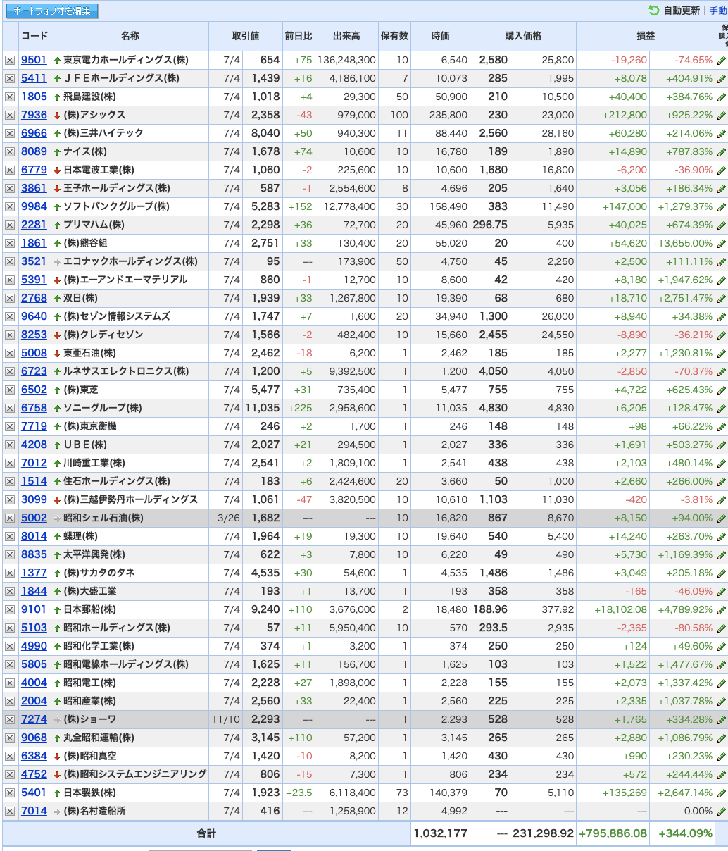728x851 pixels.
Task: Click the purchase price 296.75
Action: (x=490, y=225)
